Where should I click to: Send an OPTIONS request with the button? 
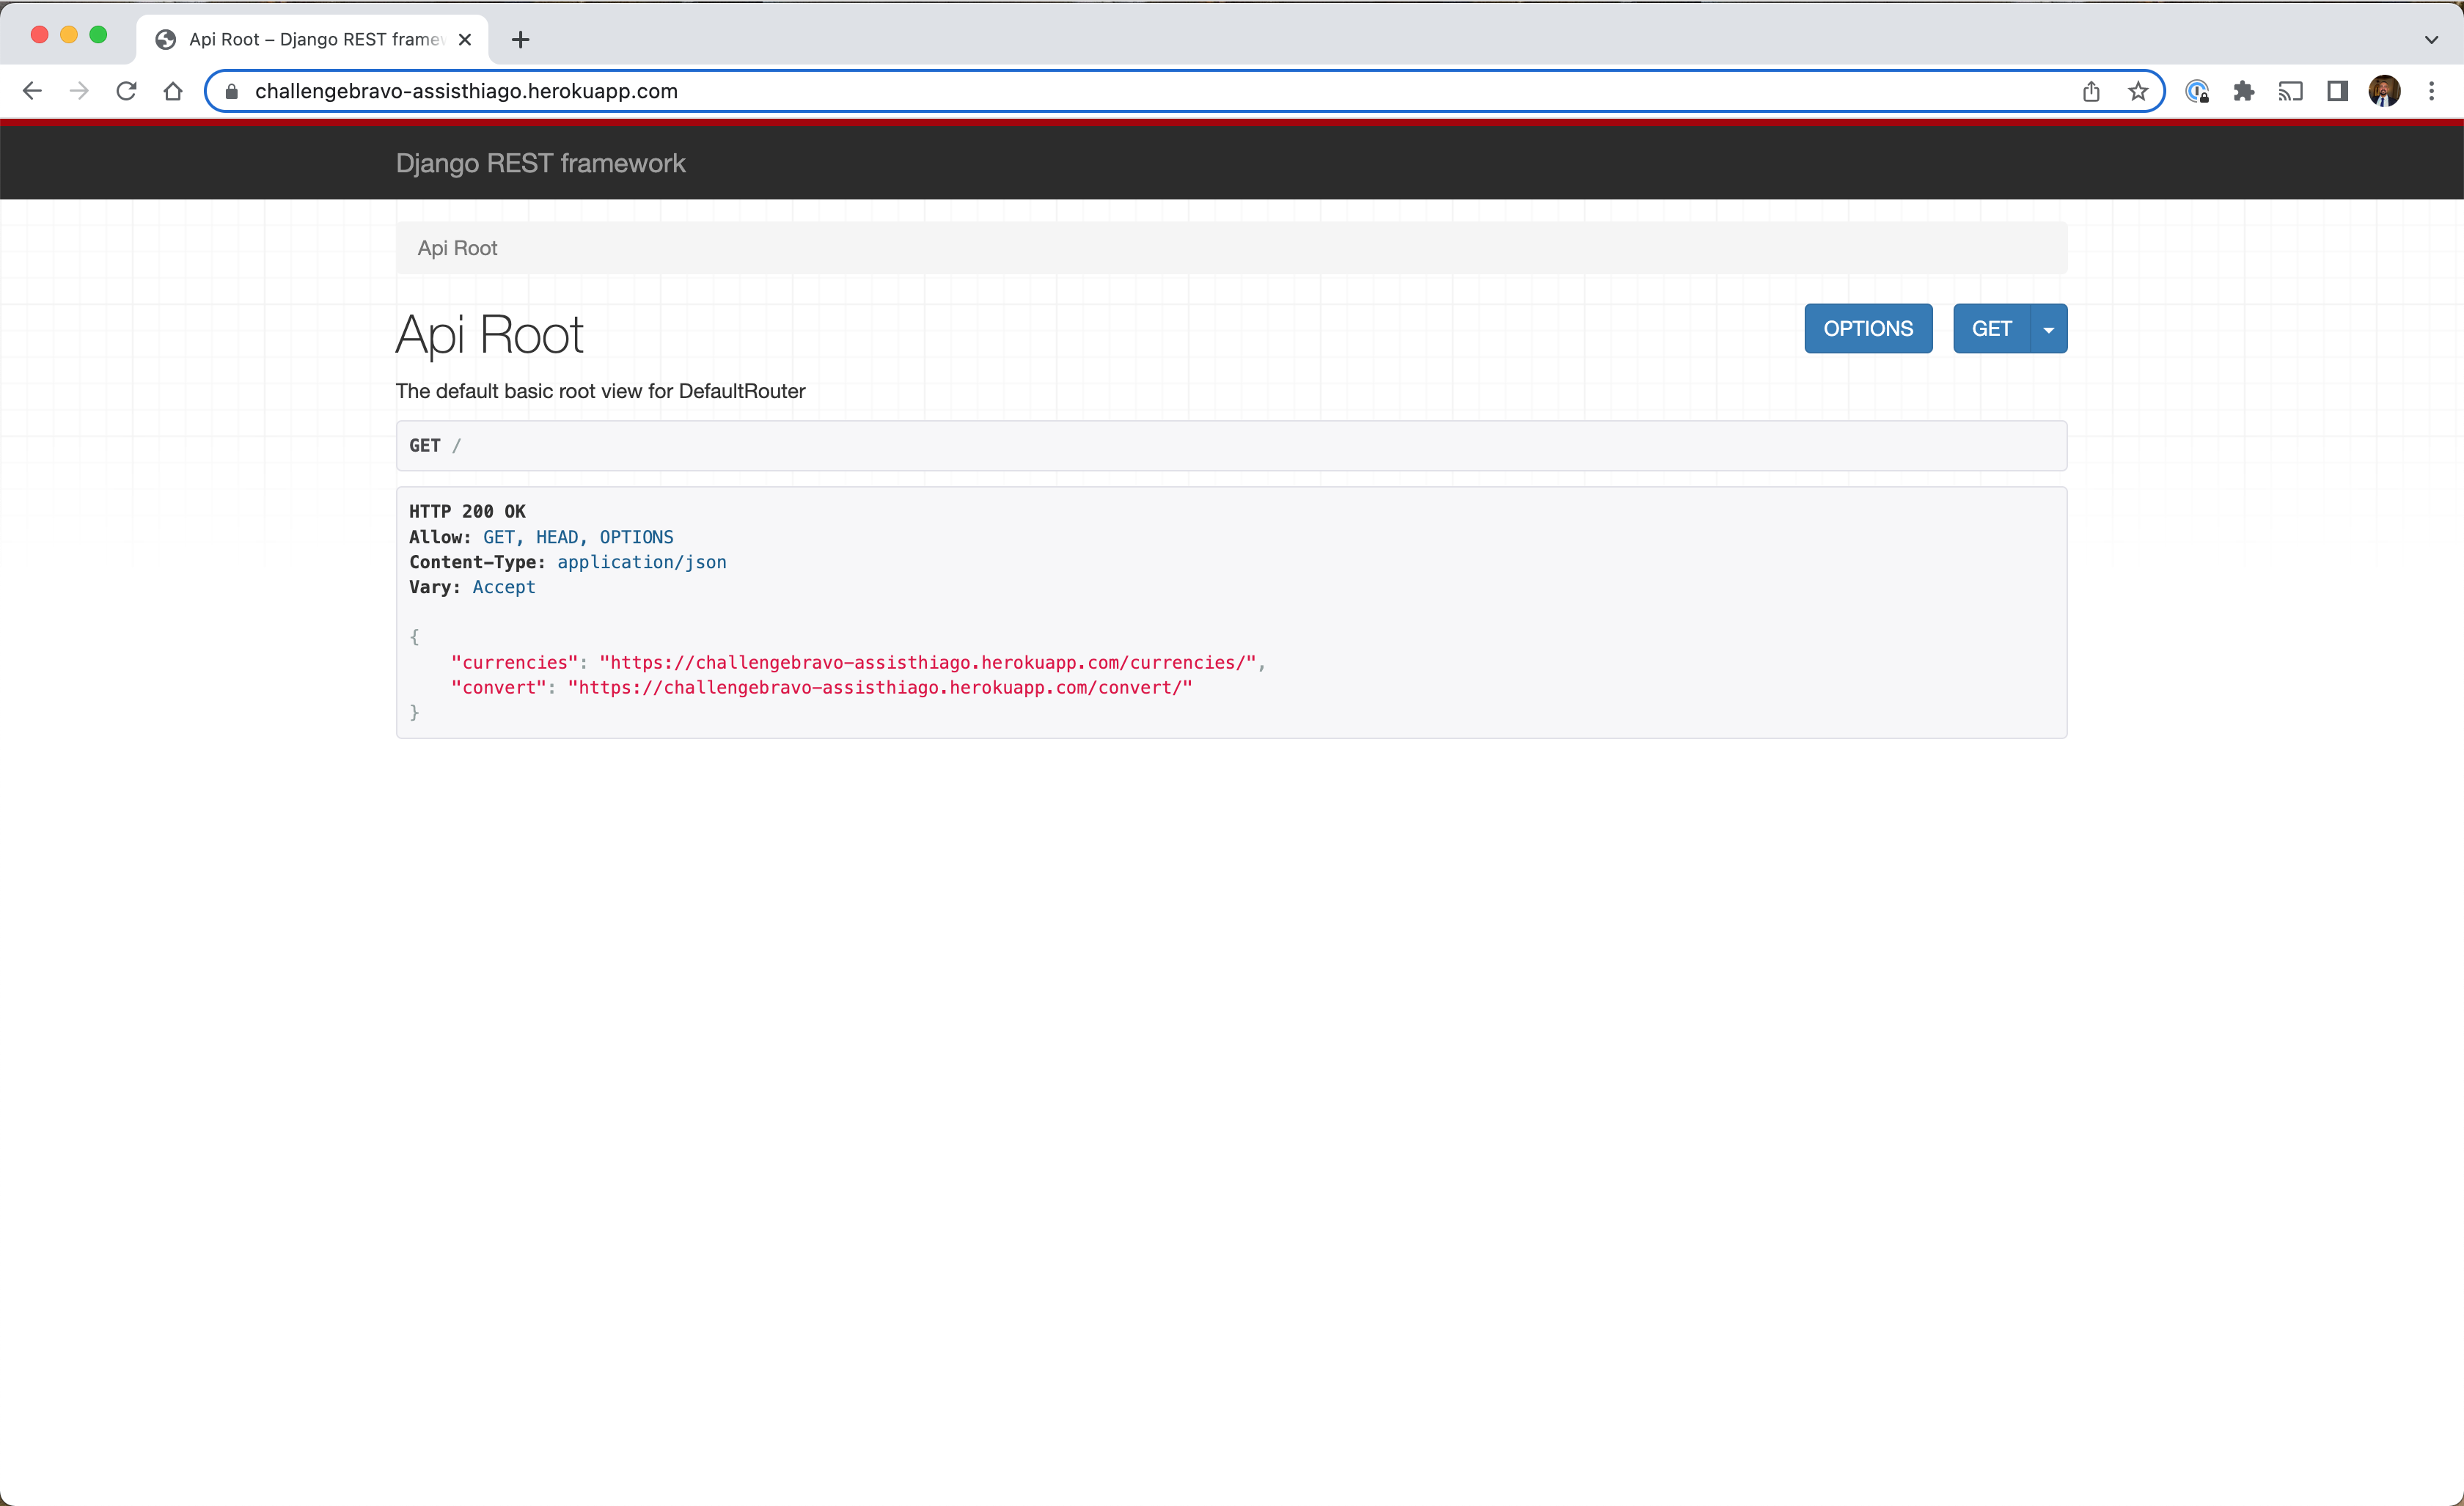tap(1868, 329)
